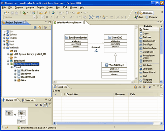
Task: Open Project Explorer view menu triangle
Action: pos(49,27)
